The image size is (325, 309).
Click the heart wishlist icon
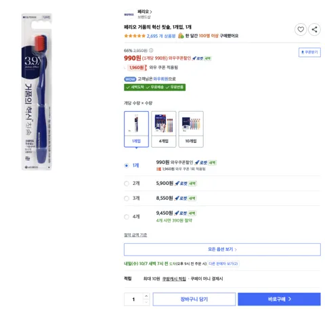[301, 29]
